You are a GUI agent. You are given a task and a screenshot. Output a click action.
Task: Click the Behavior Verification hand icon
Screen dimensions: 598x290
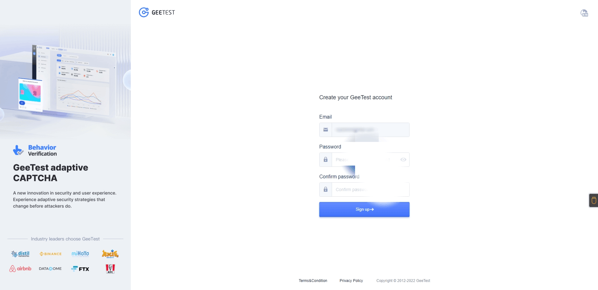(18, 150)
